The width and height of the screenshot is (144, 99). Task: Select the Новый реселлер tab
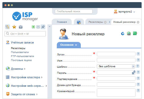tap(124, 22)
